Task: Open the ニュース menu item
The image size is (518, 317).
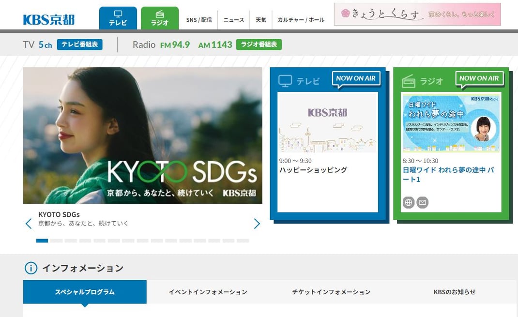Action: (x=233, y=20)
